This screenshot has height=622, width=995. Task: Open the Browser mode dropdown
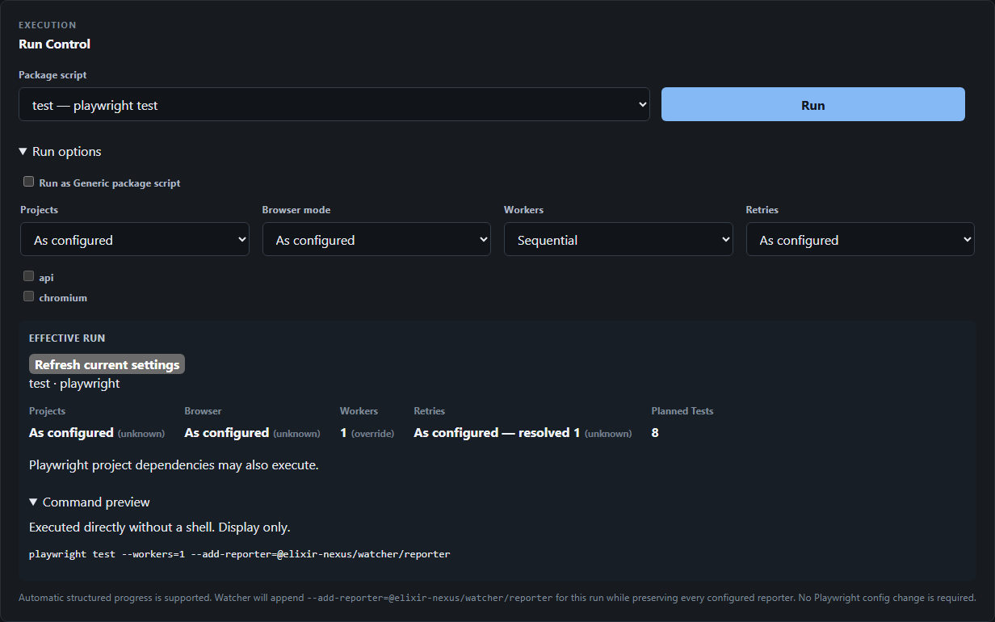click(x=376, y=240)
